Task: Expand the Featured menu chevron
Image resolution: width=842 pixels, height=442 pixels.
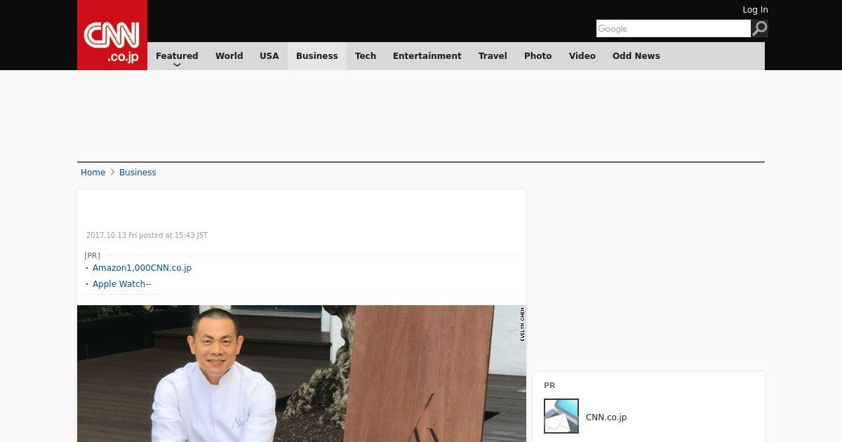Action: (177, 65)
